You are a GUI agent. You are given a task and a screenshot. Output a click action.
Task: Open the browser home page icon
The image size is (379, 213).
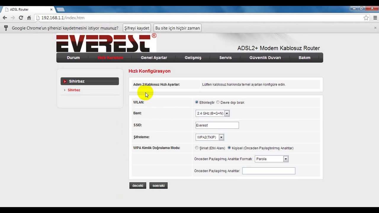click(29, 18)
